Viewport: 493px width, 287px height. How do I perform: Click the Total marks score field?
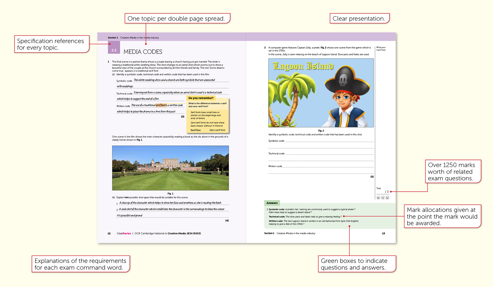pyautogui.click(x=382, y=192)
